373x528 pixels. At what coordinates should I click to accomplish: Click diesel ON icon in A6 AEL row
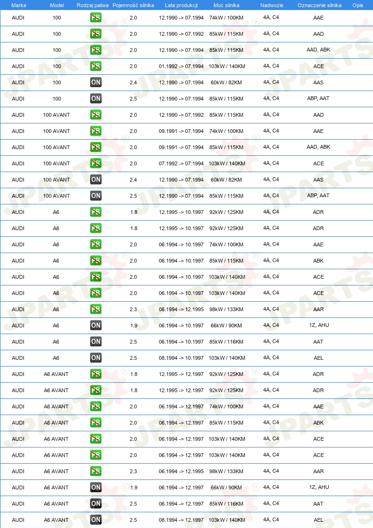click(x=96, y=357)
